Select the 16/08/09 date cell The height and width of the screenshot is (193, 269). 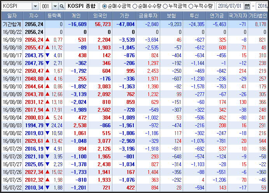coord(12,94)
